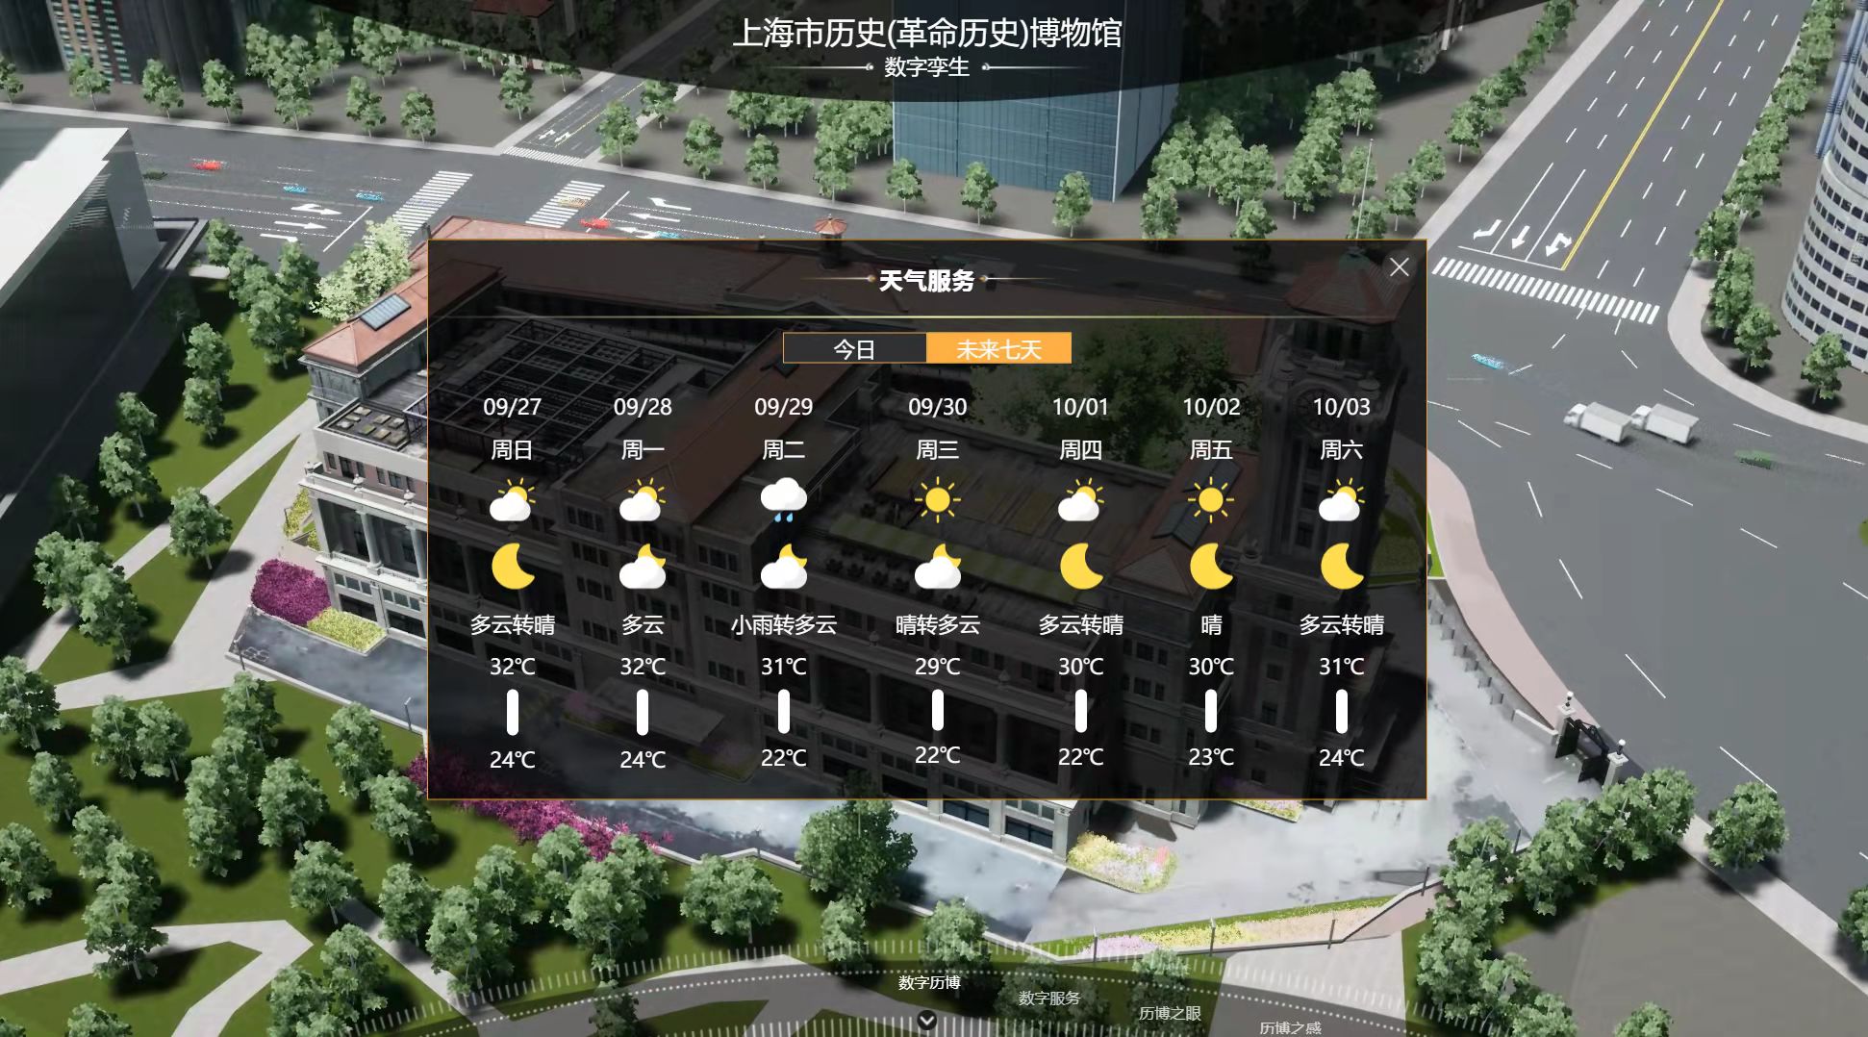Close the 天气服务 weather panel
The height and width of the screenshot is (1037, 1868).
pos(1399,267)
